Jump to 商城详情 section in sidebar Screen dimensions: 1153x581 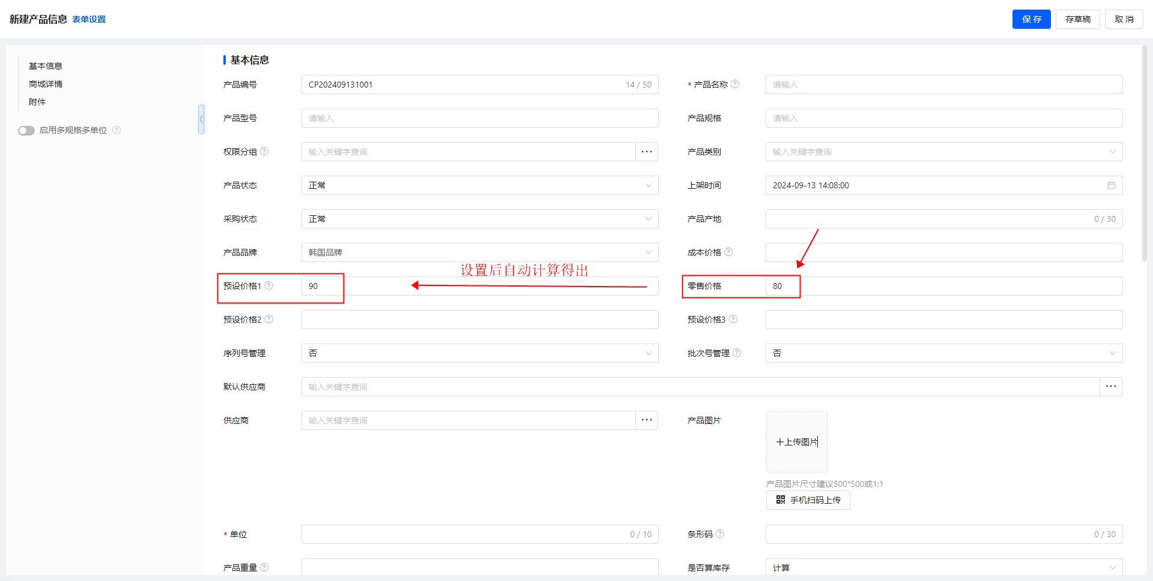tap(46, 84)
